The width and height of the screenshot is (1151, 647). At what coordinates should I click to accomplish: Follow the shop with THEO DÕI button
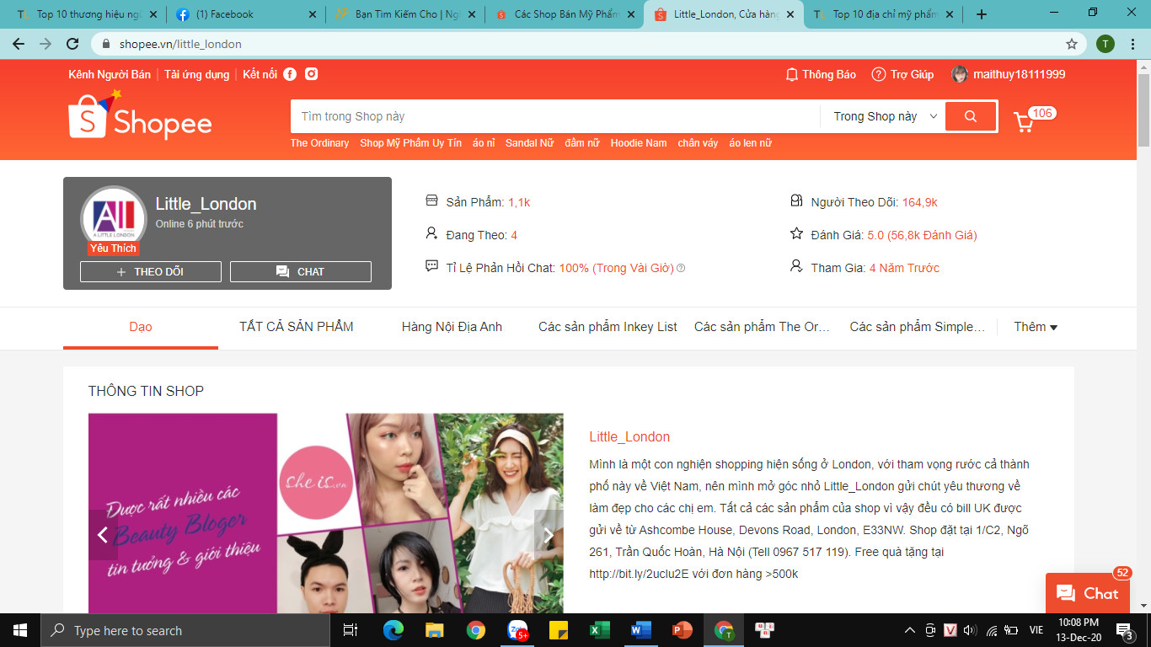[151, 271]
